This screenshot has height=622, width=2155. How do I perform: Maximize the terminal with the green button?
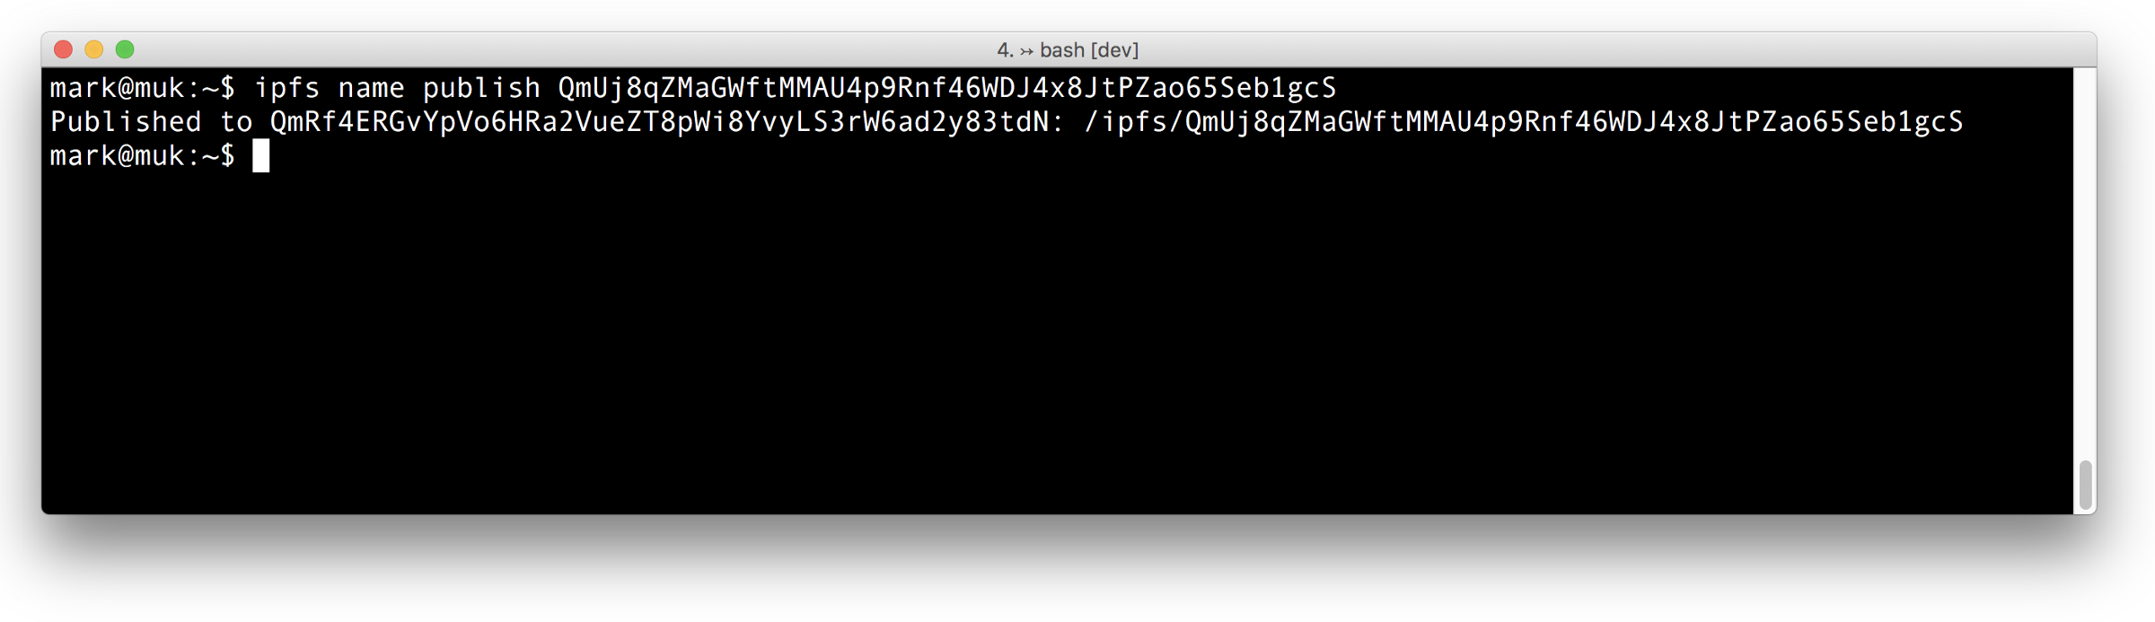pyautogui.click(x=125, y=49)
